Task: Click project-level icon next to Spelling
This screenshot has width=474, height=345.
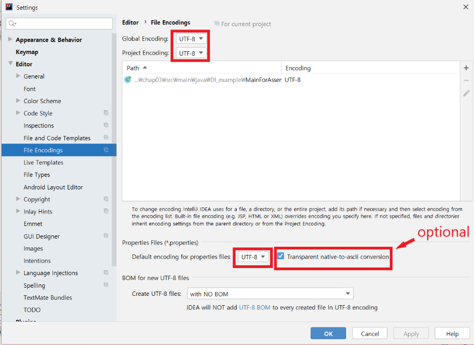Action: (x=106, y=285)
